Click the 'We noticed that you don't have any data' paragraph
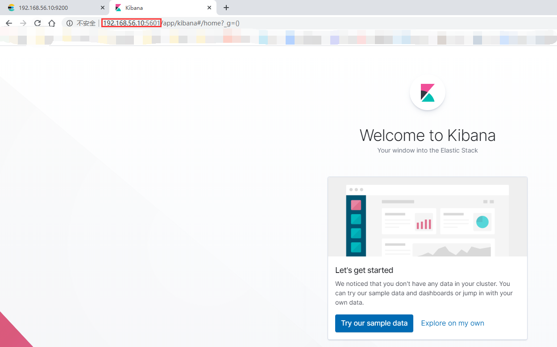This screenshot has width=557, height=347. (424, 293)
